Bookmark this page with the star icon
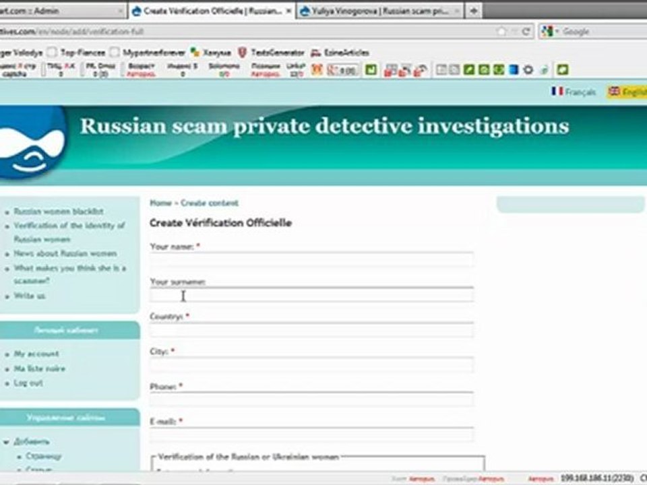This screenshot has width=647, height=485. tap(501, 32)
